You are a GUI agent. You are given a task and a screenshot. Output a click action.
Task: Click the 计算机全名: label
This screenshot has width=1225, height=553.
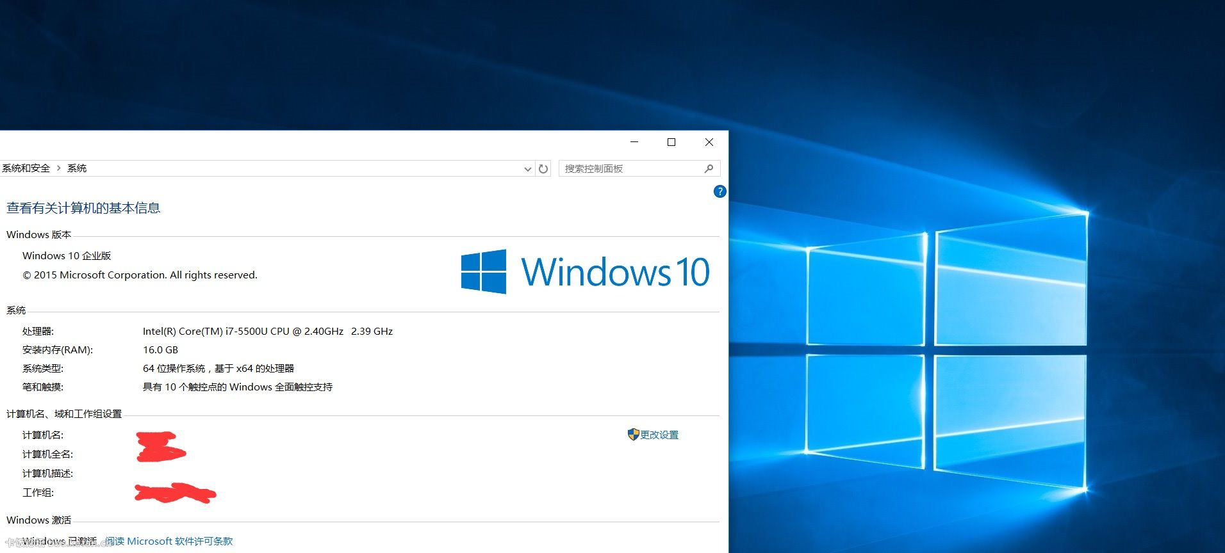(x=48, y=454)
